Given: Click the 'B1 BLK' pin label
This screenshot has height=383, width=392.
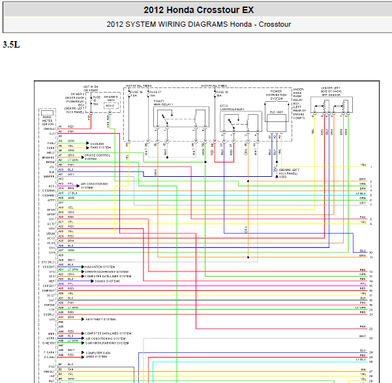Looking at the screenshot, I should [x=67, y=365].
